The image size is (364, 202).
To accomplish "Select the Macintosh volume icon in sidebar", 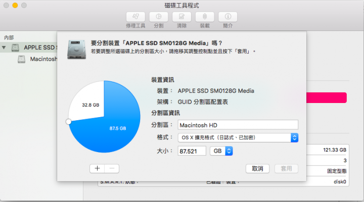I will click(x=21, y=59).
